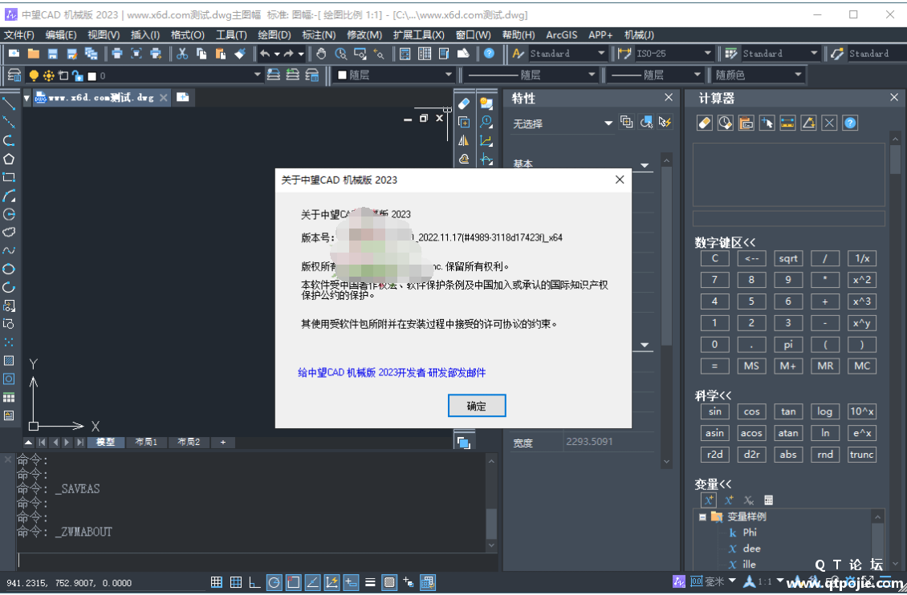Toggle grid display in the status bar
This screenshot has width=907, height=595.
(235, 582)
